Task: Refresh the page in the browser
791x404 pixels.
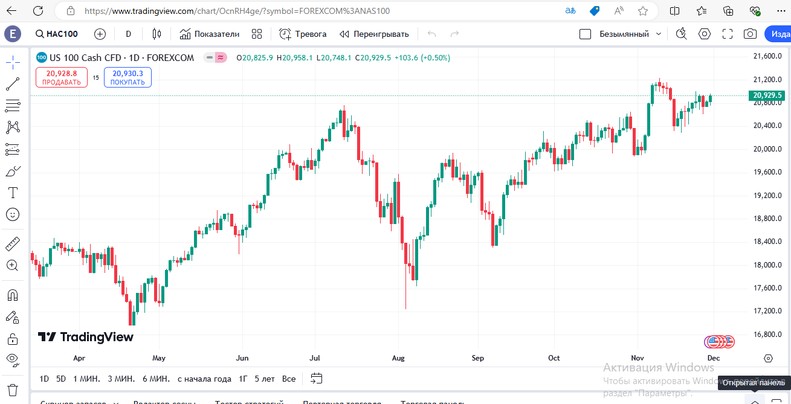Action: [38, 11]
